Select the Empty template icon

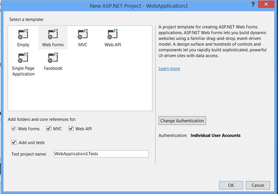pos(23,34)
